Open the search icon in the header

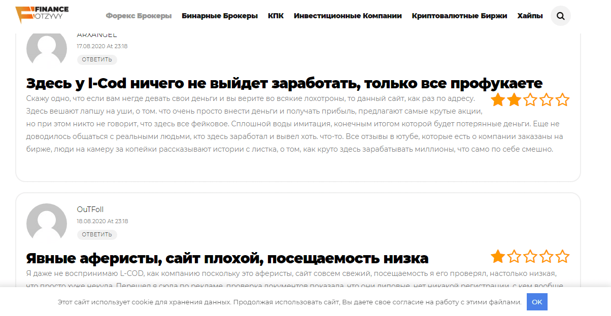coord(560,16)
